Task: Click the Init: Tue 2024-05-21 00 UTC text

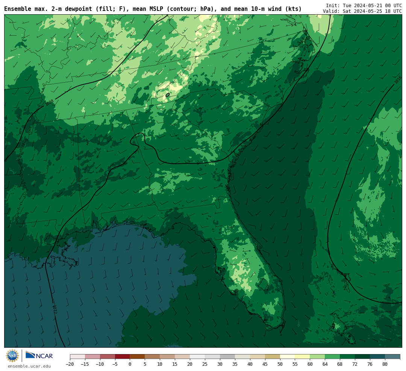Action: click(x=364, y=5)
